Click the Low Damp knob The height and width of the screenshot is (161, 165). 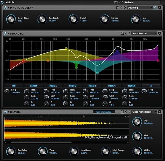[74, 151]
